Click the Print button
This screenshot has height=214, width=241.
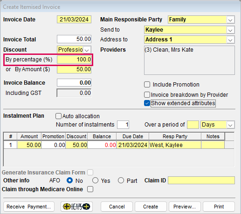219,207
